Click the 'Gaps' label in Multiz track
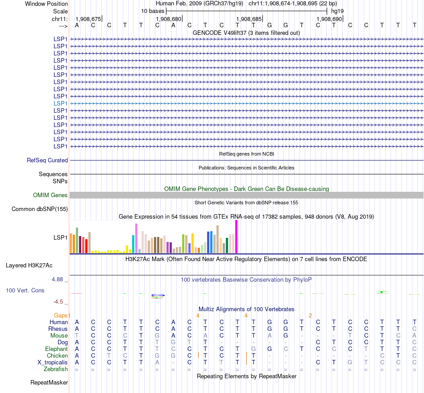This screenshot has width=424, height=393. click(x=61, y=315)
